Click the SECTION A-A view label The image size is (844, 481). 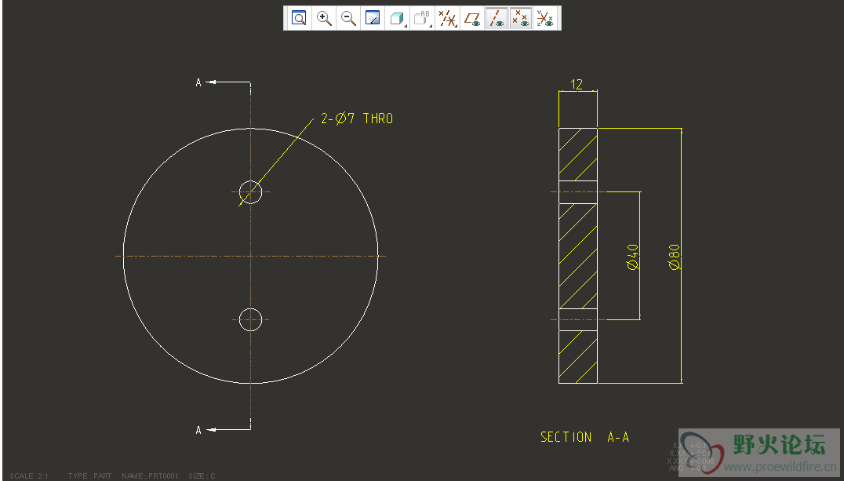(585, 437)
